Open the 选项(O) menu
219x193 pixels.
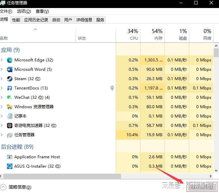coord(24,11)
